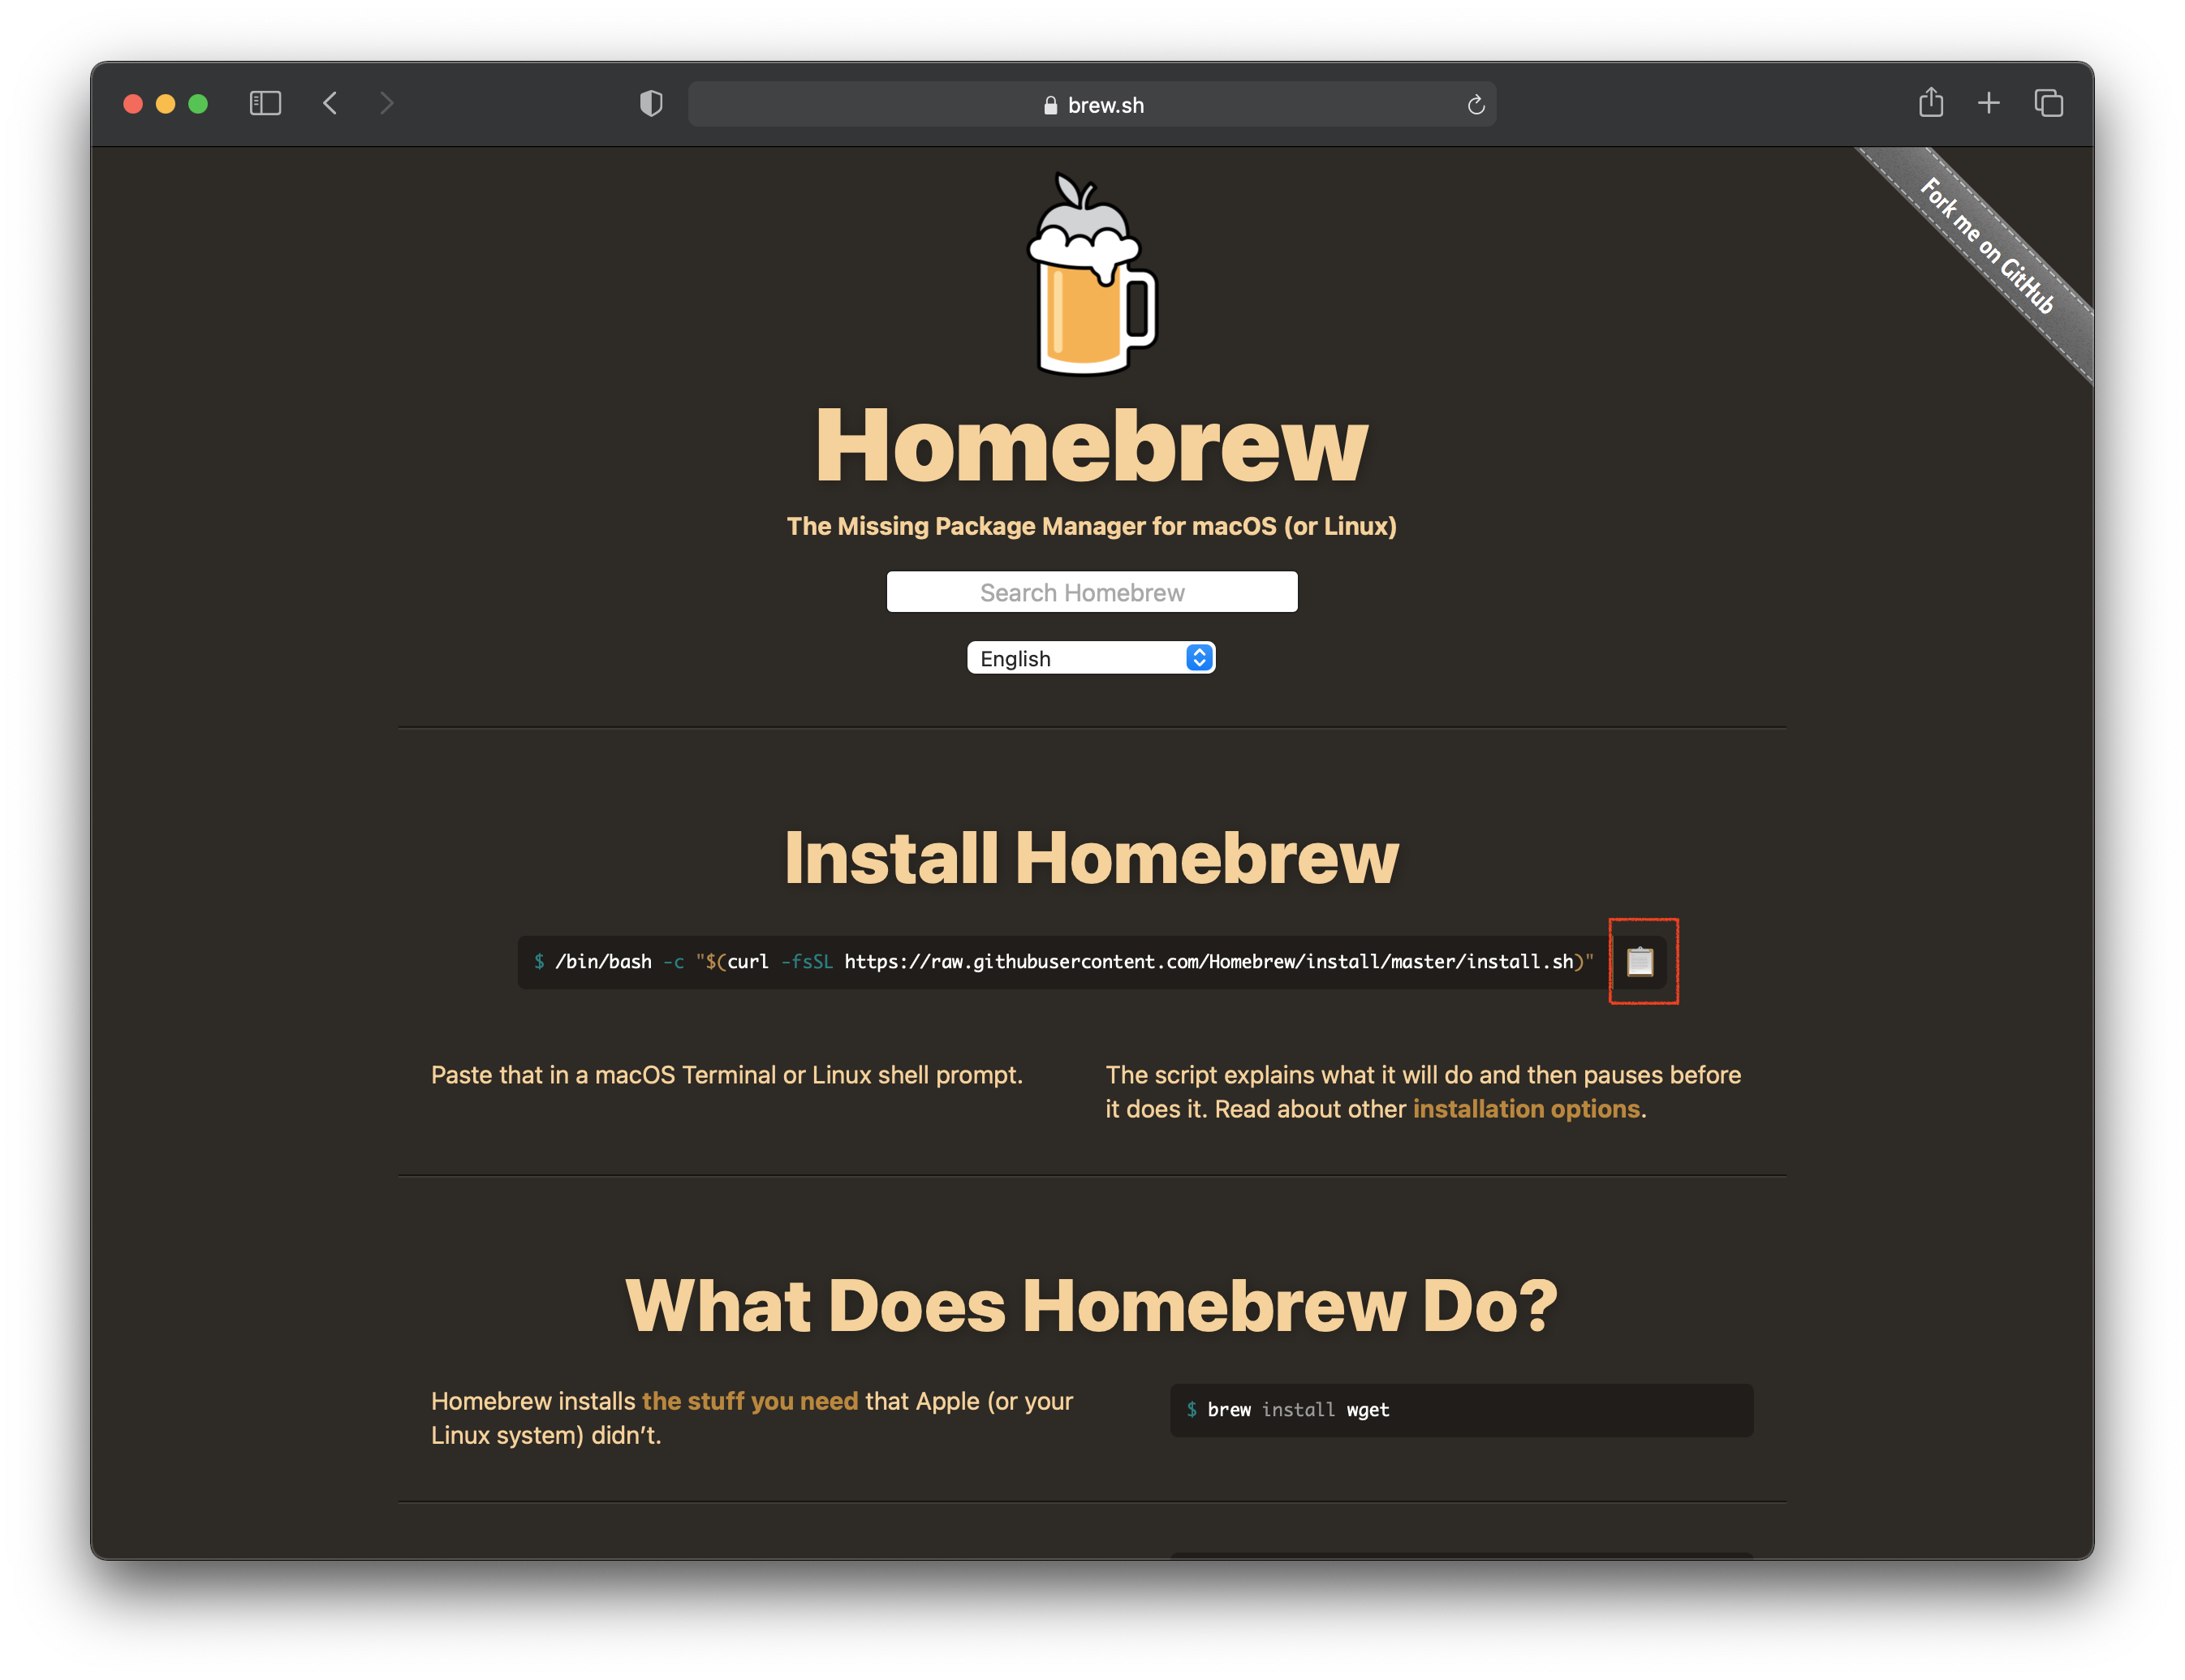Image resolution: width=2185 pixels, height=1680 pixels.
Task: Focus the brew.sh address bar
Action: (1092, 104)
